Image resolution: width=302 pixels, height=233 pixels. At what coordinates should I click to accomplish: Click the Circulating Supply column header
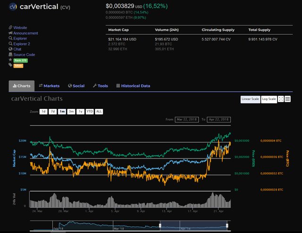tap(218, 30)
